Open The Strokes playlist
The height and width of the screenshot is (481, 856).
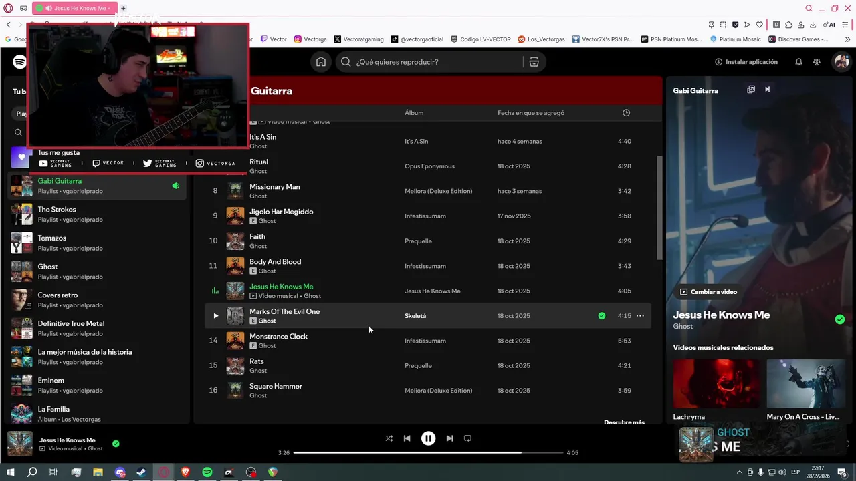point(98,214)
